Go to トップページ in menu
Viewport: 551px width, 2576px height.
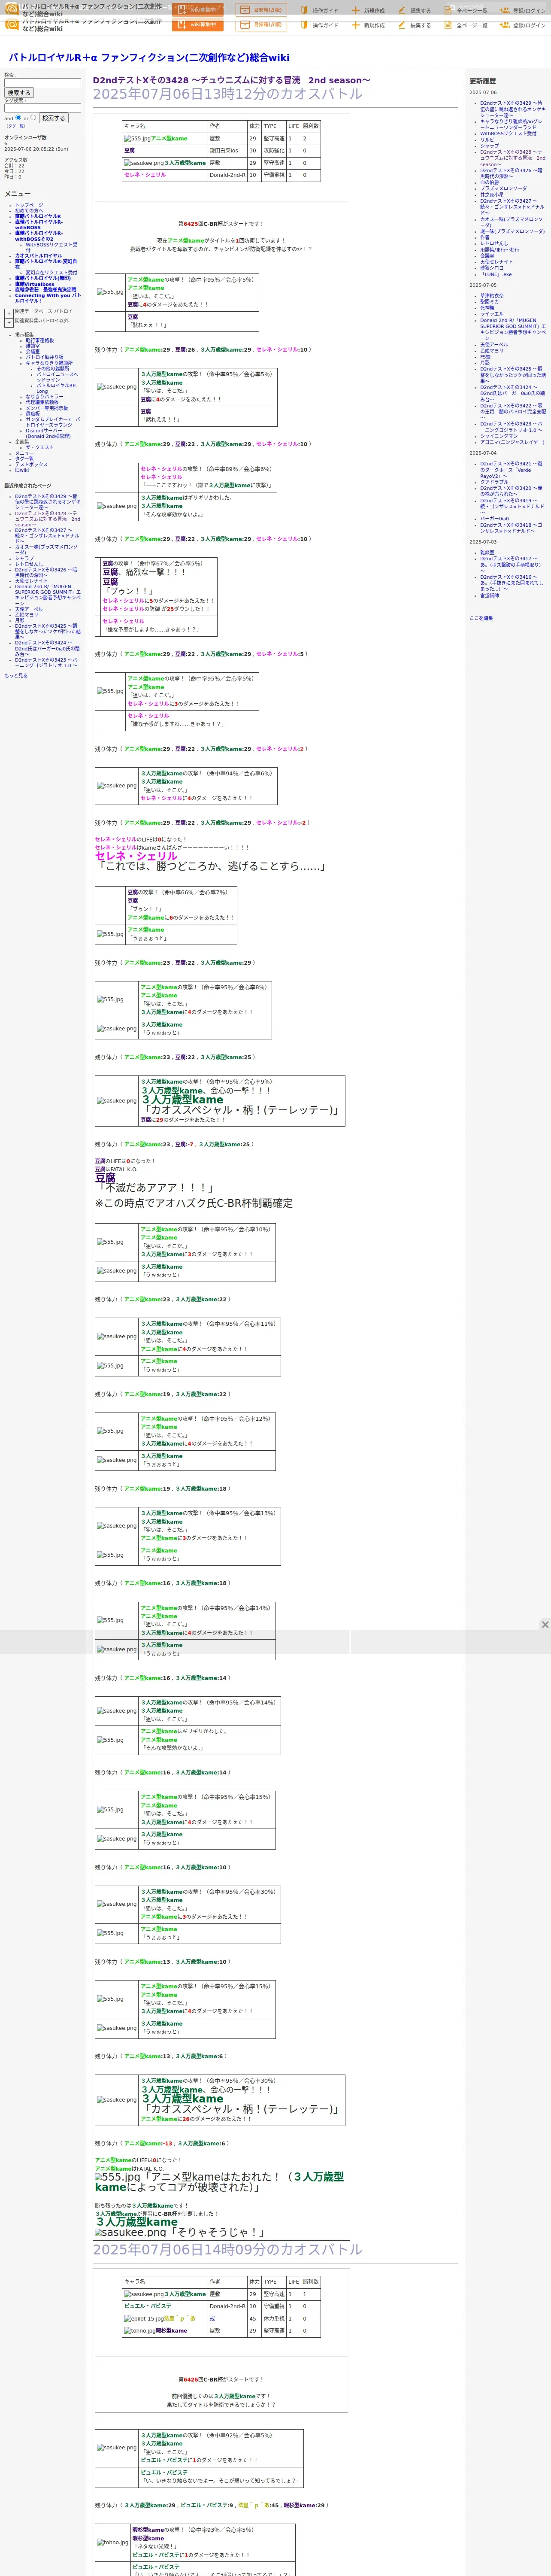[29, 205]
